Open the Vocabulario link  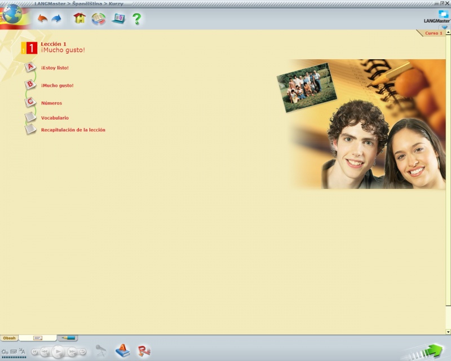55,118
